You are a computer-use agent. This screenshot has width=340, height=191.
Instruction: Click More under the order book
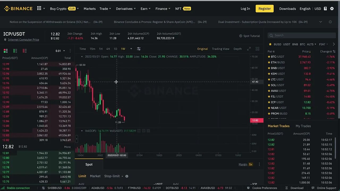[67, 147]
